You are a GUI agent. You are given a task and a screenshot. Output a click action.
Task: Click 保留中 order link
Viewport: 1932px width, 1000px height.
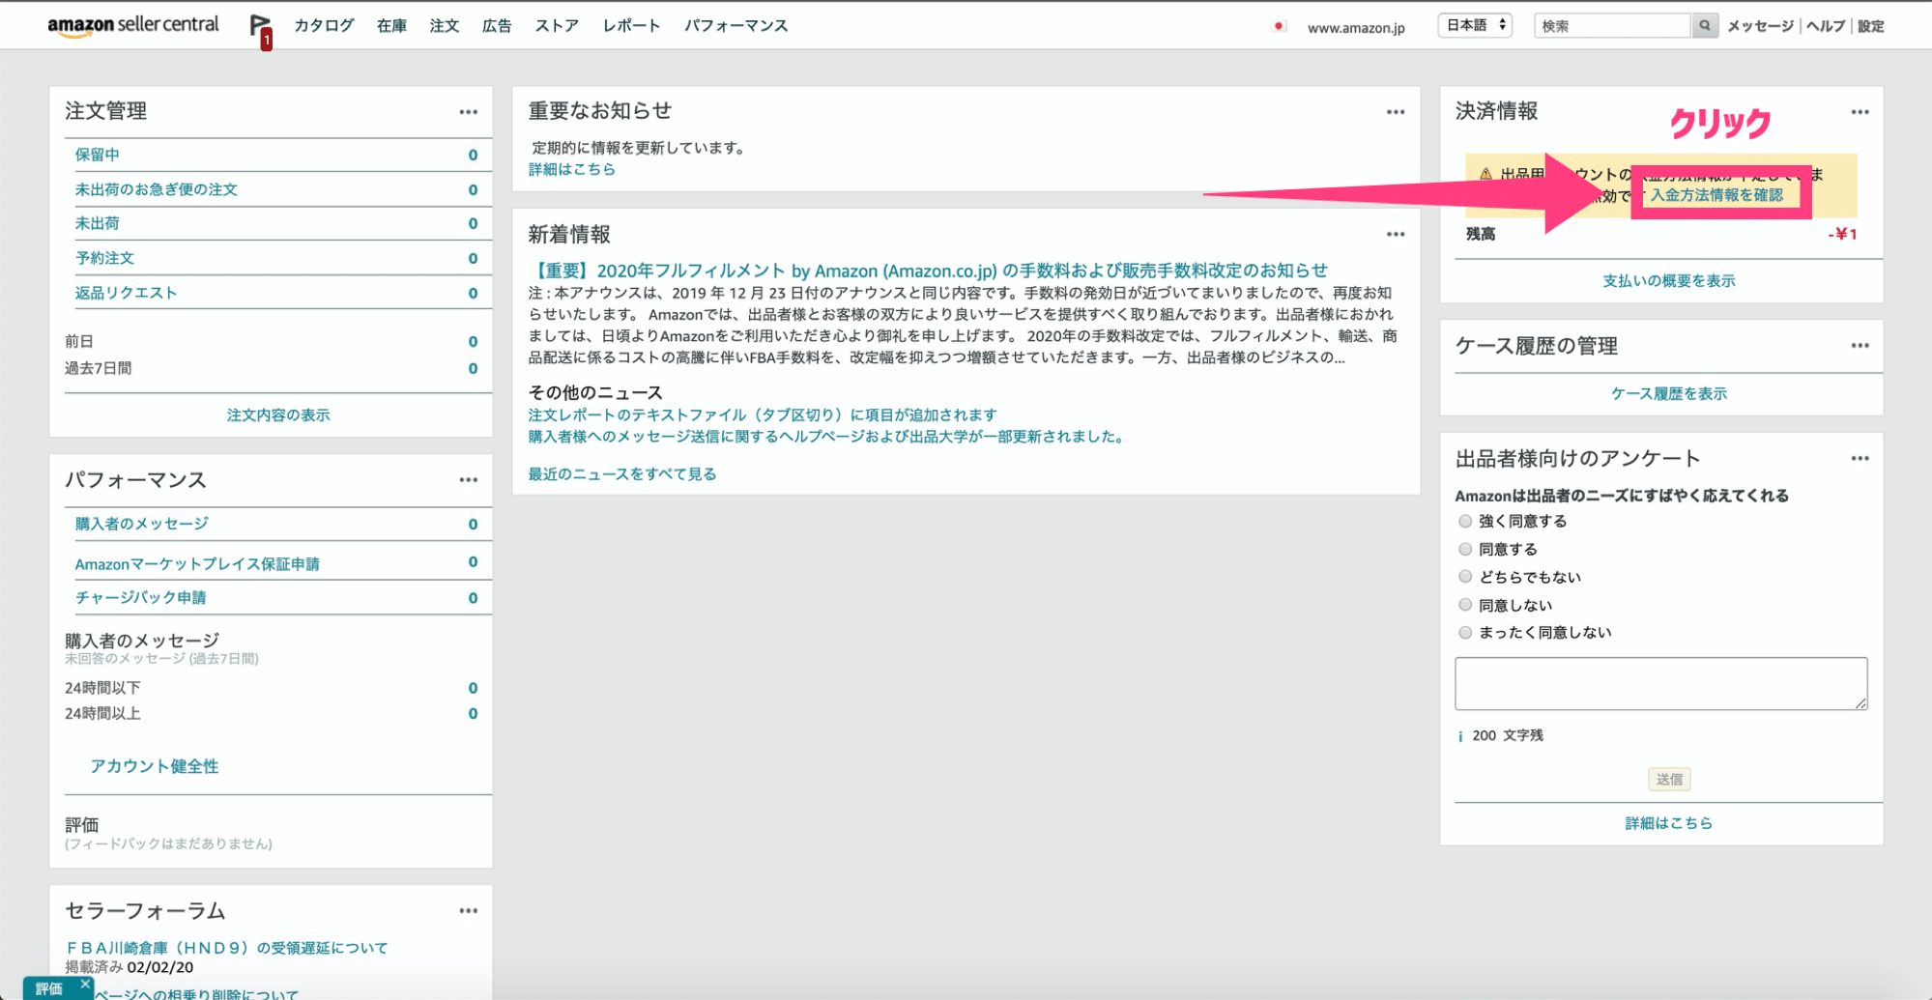click(98, 155)
